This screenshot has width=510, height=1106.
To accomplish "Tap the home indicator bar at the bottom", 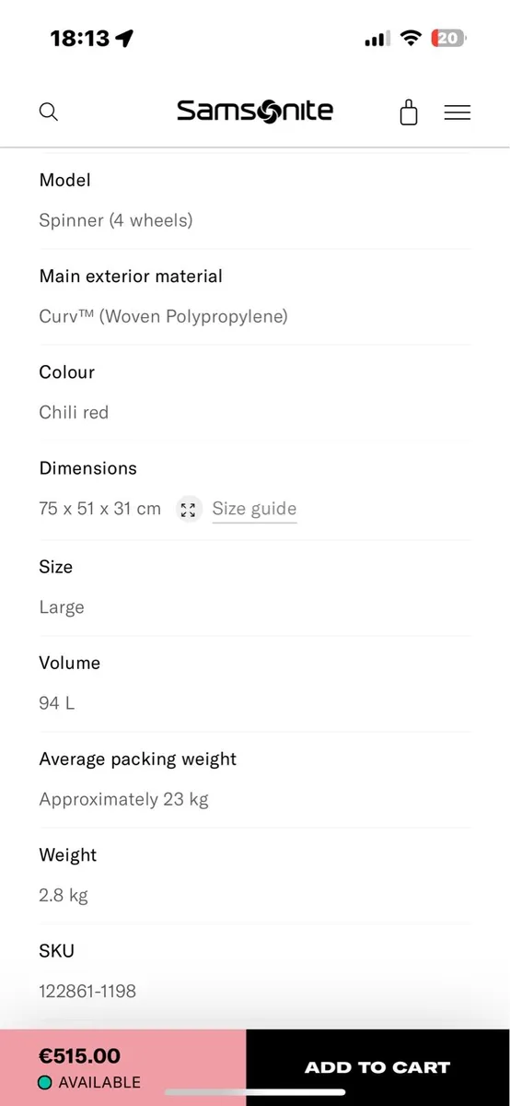I will [255, 1093].
